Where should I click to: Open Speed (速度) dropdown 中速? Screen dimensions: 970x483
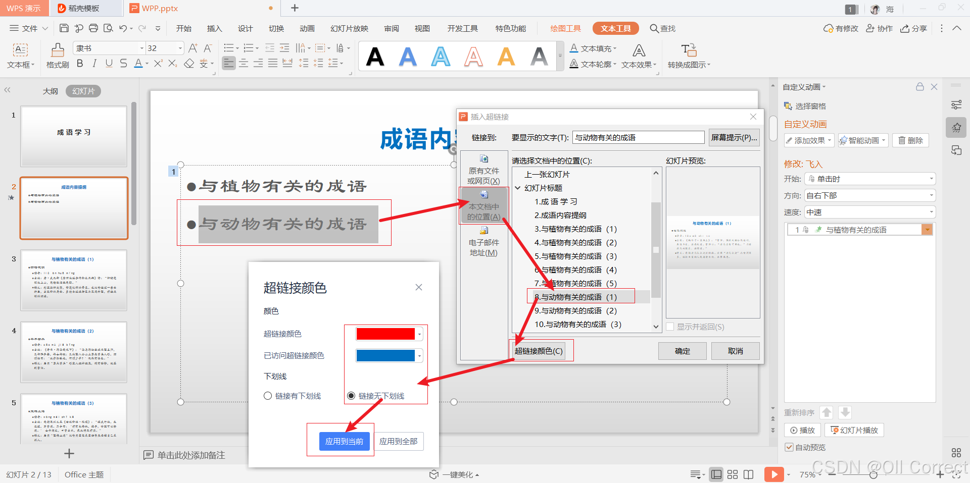pyautogui.click(x=870, y=212)
